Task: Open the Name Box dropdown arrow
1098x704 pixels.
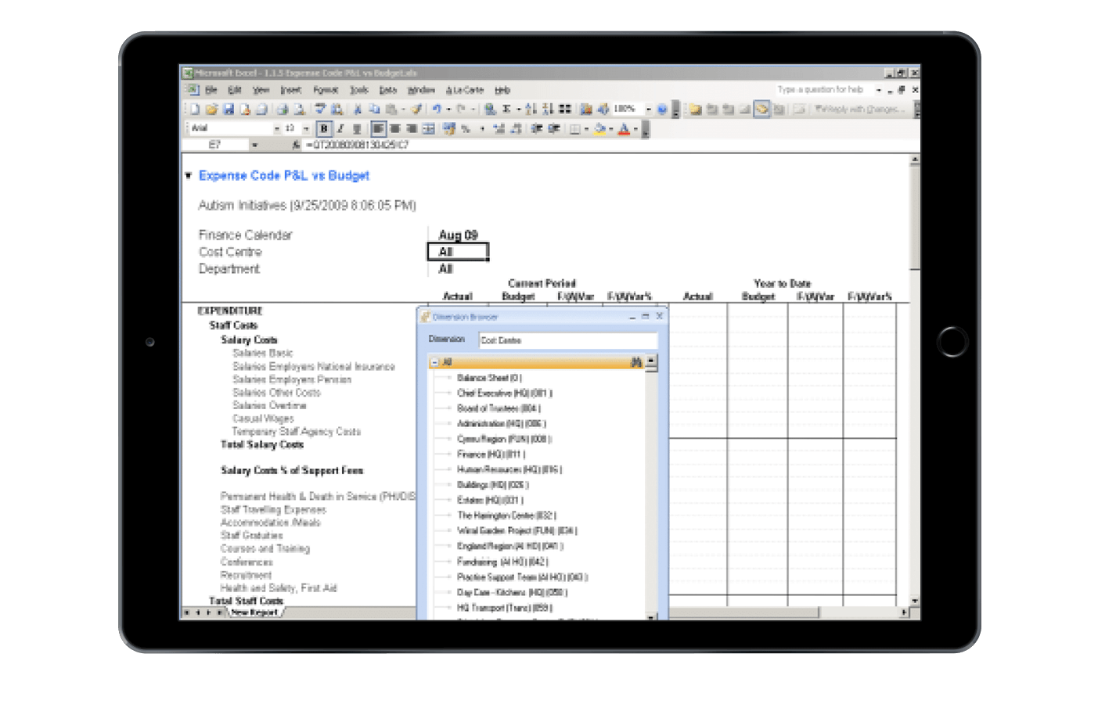Action: [x=254, y=145]
